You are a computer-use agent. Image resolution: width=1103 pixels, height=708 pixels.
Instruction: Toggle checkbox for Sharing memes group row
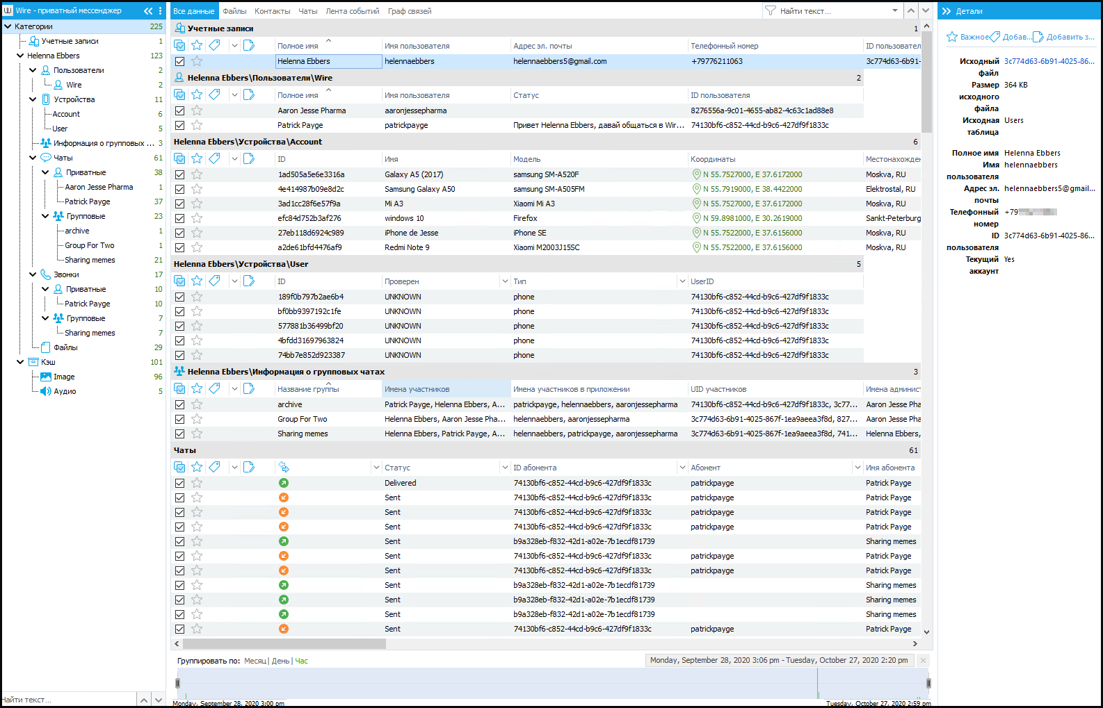(179, 434)
